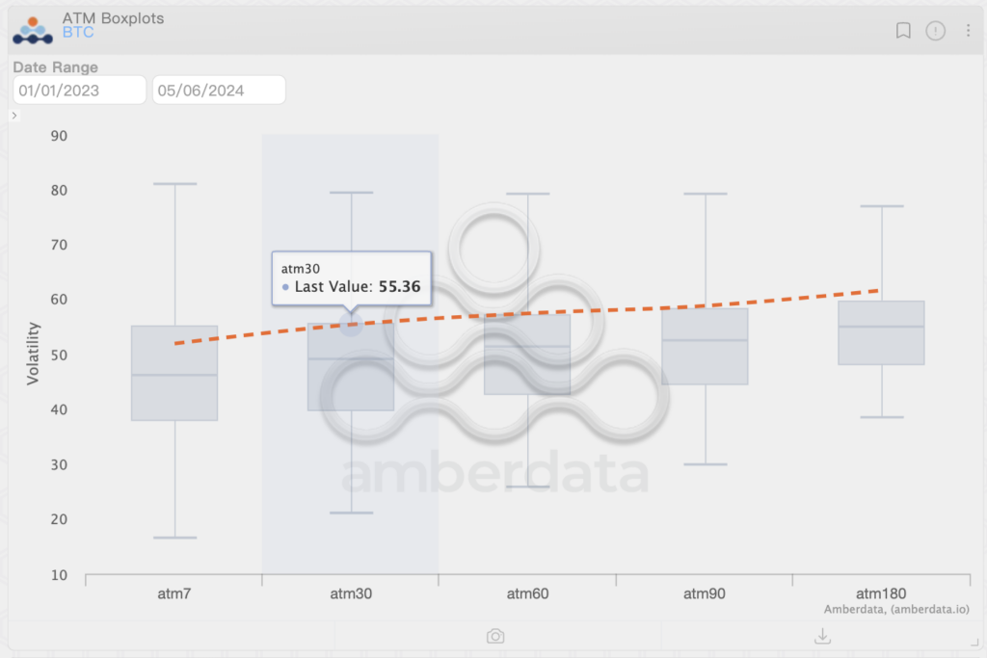Open the three-dot options menu
This screenshot has height=658, width=987.
(x=968, y=31)
